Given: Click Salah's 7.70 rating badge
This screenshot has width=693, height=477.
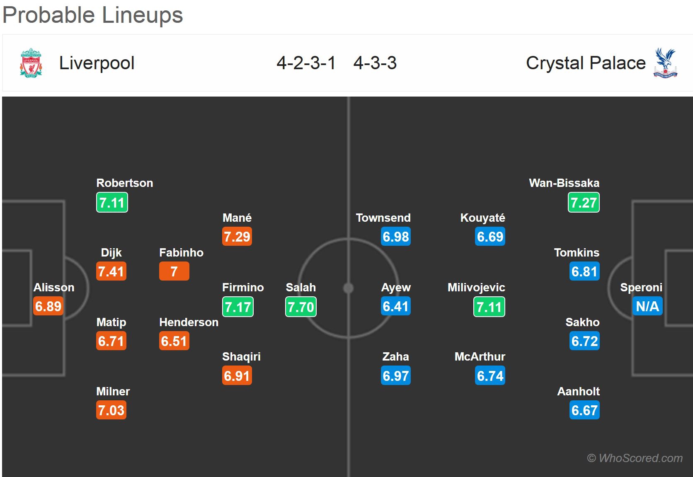Looking at the screenshot, I should (x=301, y=307).
